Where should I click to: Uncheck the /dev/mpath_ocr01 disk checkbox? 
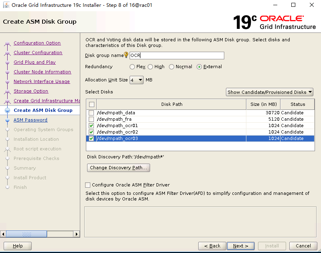tap(91, 125)
